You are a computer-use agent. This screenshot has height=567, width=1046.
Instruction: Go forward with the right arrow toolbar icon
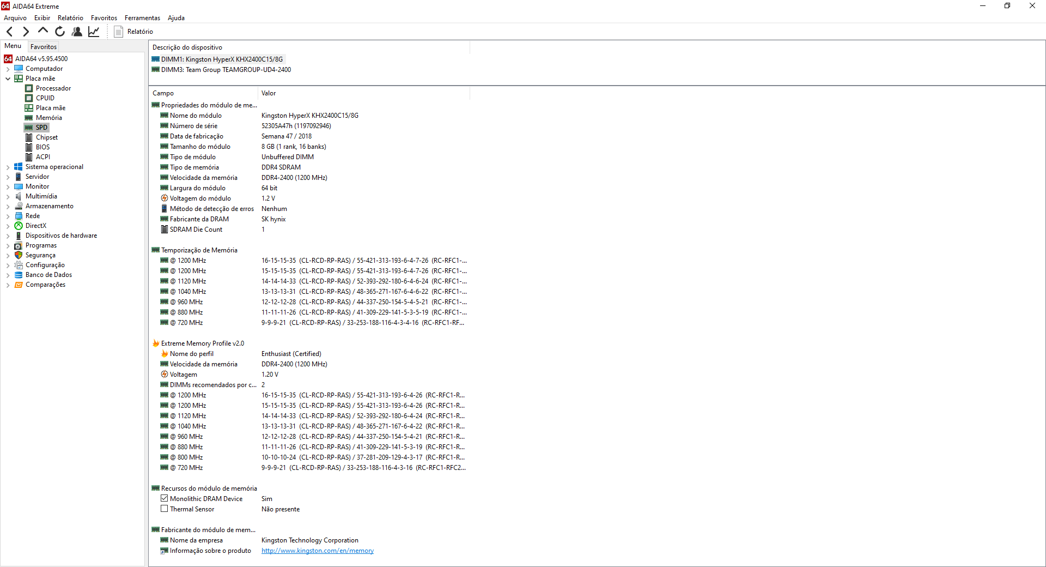26,32
